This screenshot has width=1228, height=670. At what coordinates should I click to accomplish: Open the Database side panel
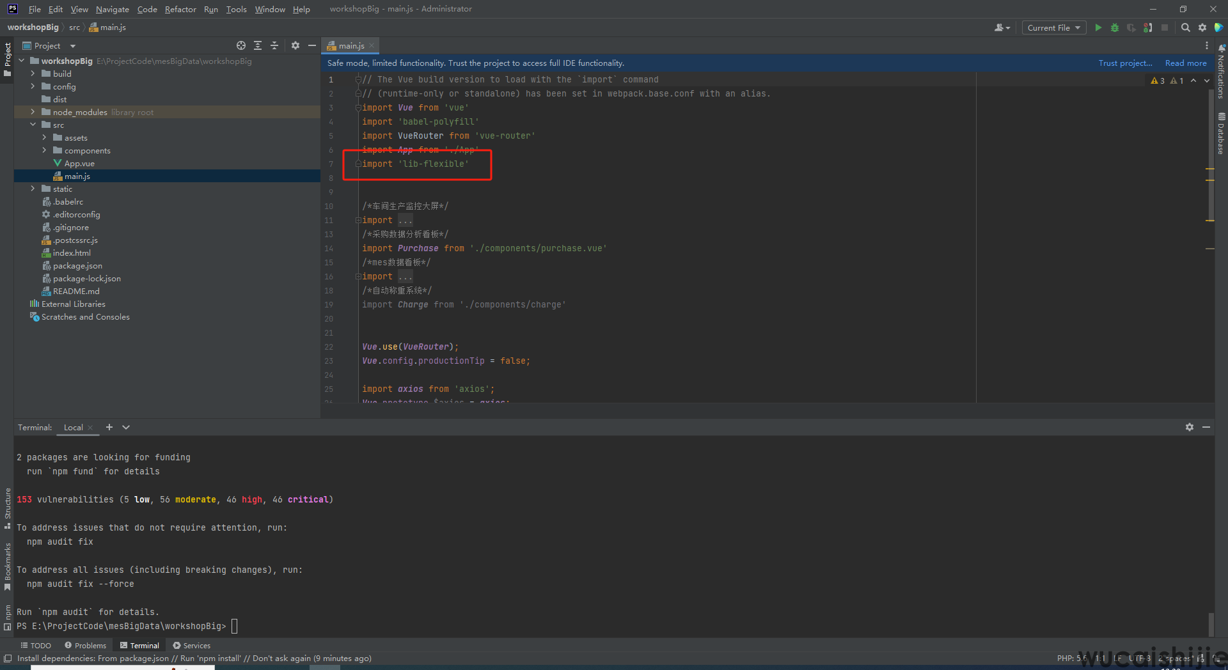(1221, 134)
